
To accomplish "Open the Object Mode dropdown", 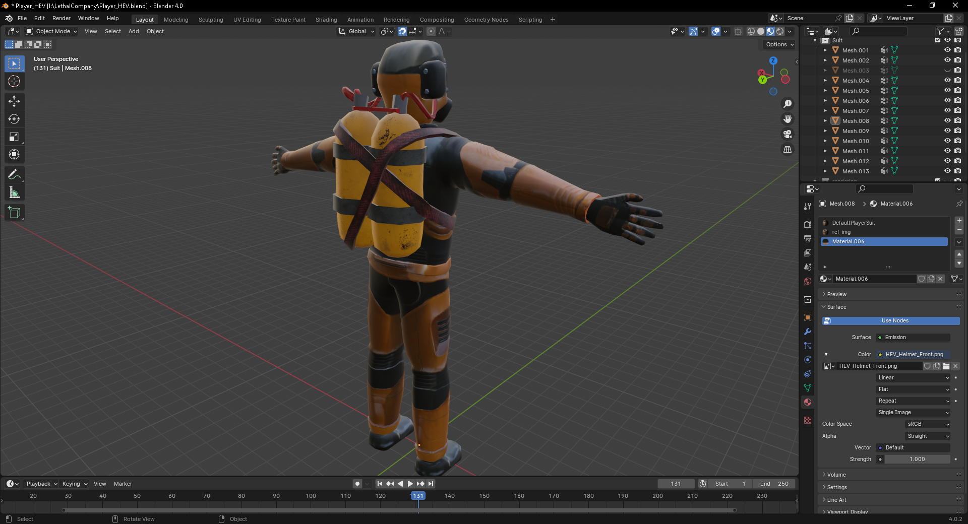I will coord(51,31).
